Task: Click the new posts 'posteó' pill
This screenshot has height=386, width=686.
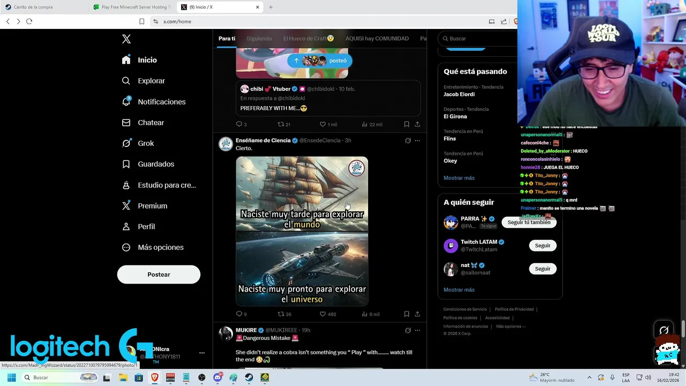Action: click(x=320, y=61)
